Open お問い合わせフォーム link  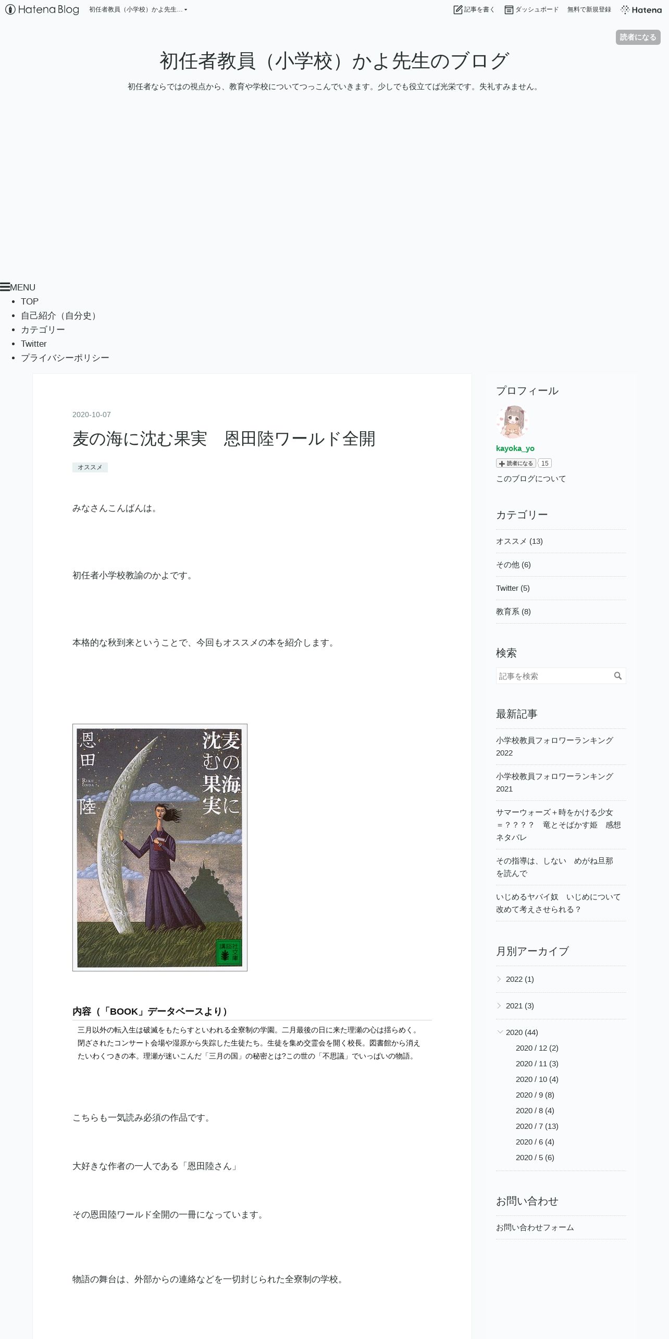coord(535,1227)
